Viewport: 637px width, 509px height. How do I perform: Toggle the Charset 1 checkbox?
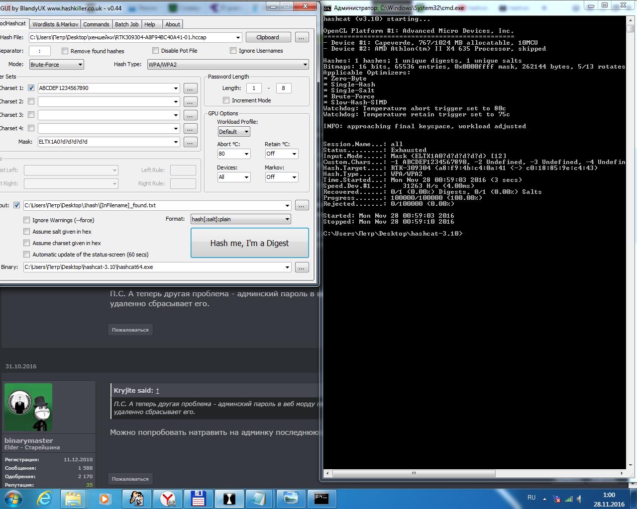coord(31,88)
